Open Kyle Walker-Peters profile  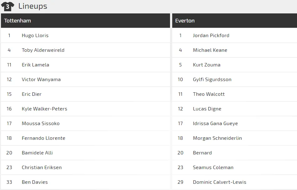44,109
